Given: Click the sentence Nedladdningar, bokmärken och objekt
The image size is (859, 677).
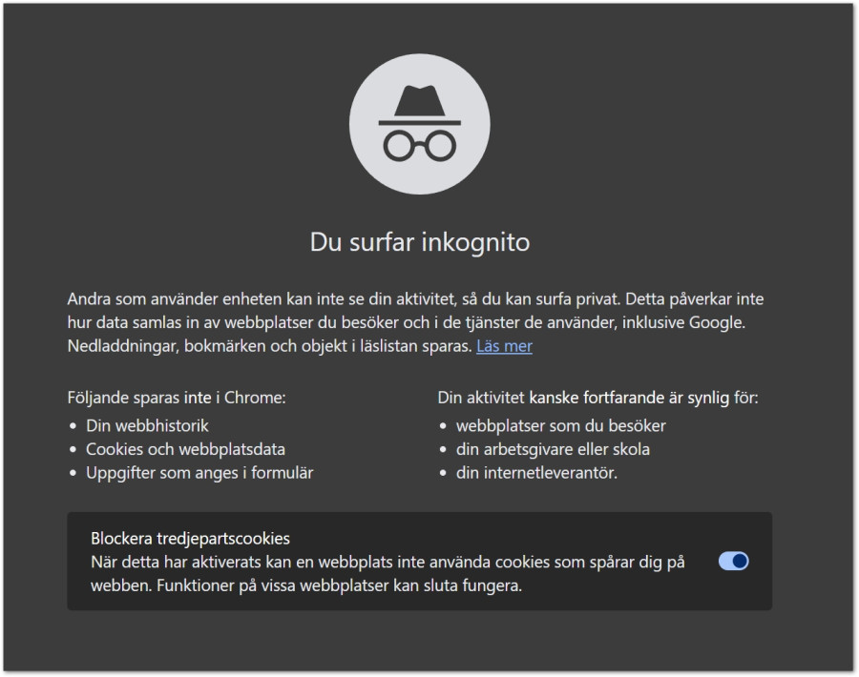Looking at the screenshot, I should pyautogui.click(x=269, y=346).
